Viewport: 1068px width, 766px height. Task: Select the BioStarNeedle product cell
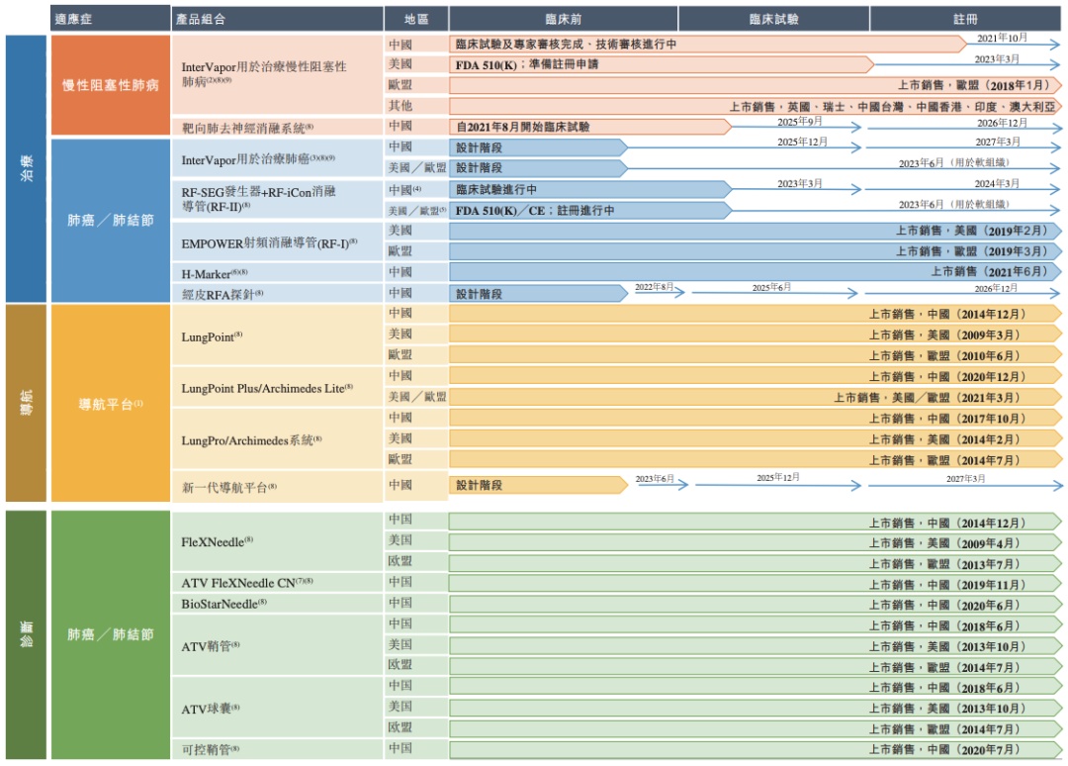coord(277,603)
